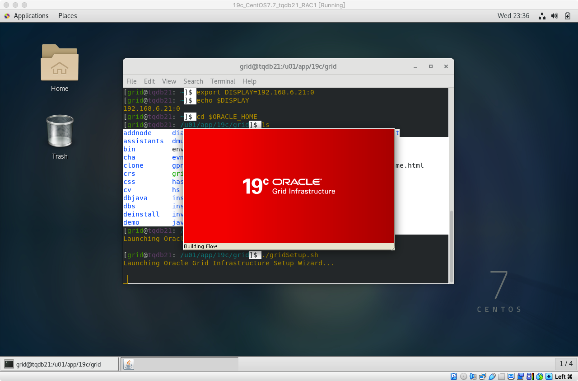Open the terminal View menu

point(169,81)
